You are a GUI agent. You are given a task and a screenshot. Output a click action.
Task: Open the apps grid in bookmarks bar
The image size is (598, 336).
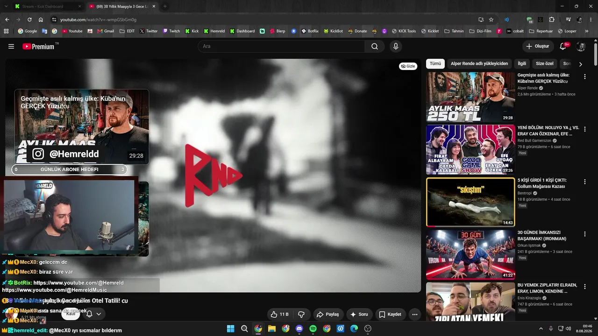point(6,31)
